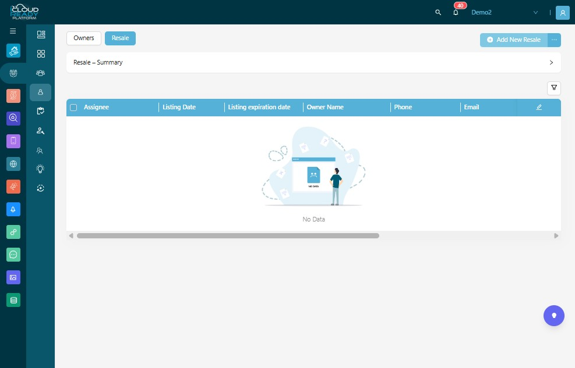
Task: Click the search magnifier in the header
Action: point(438,12)
